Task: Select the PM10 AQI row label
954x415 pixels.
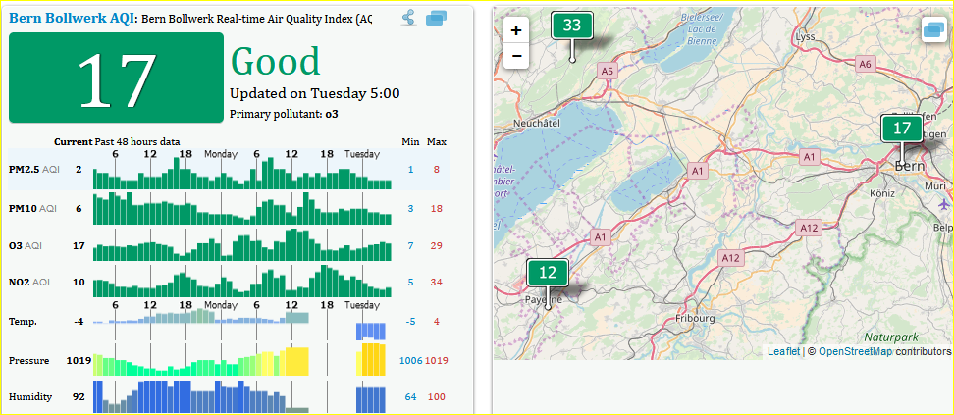Action: [x=34, y=208]
